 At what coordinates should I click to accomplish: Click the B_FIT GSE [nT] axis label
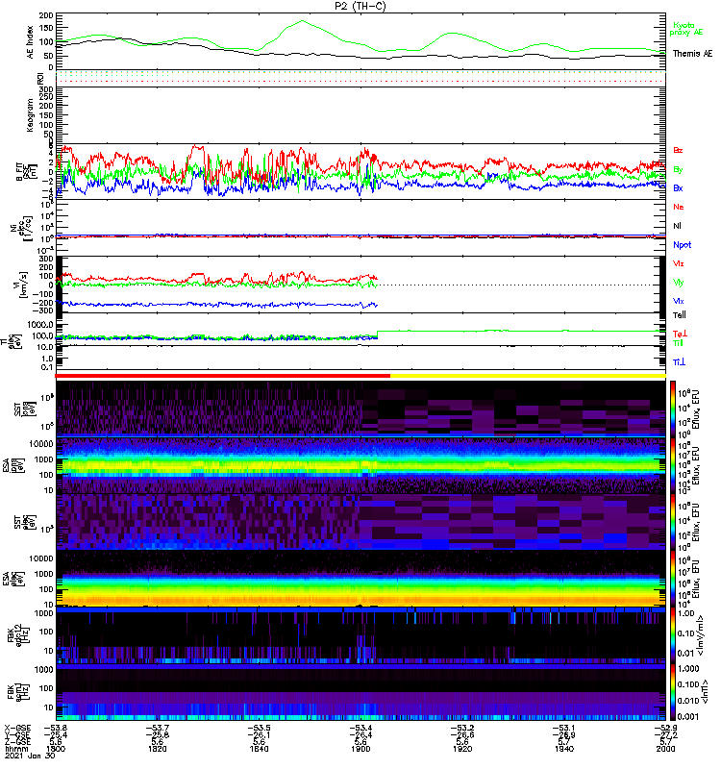pyautogui.click(x=27, y=172)
